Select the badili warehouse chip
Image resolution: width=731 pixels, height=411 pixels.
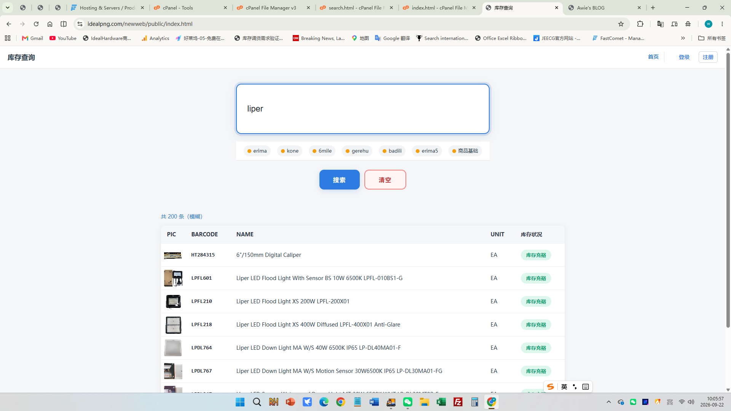(392, 151)
